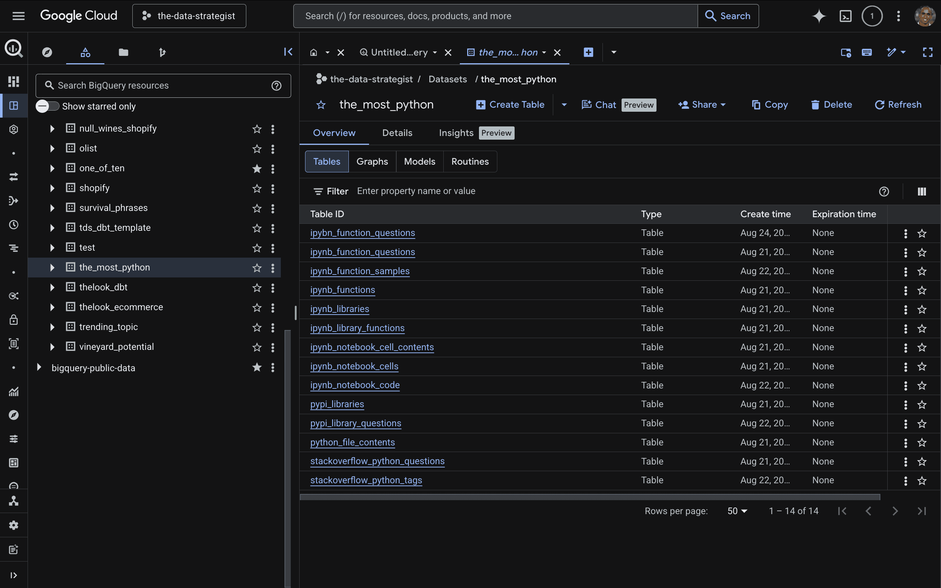
Task: Expand the bigquery-public-data project
Action: point(39,367)
